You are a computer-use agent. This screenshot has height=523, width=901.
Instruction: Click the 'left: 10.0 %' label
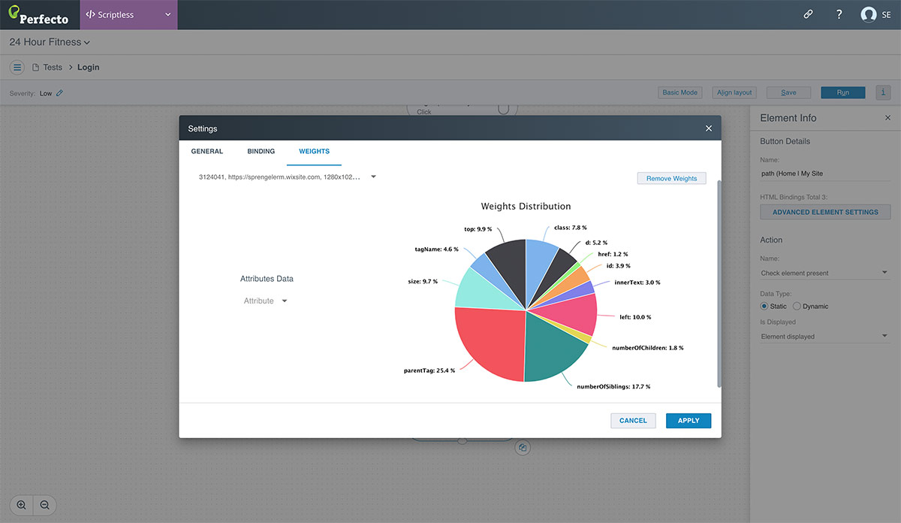pos(635,317)
